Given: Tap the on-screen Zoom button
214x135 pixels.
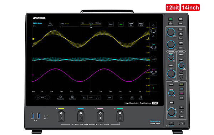Looking at the screenshot, I should (x=111, y=24).
